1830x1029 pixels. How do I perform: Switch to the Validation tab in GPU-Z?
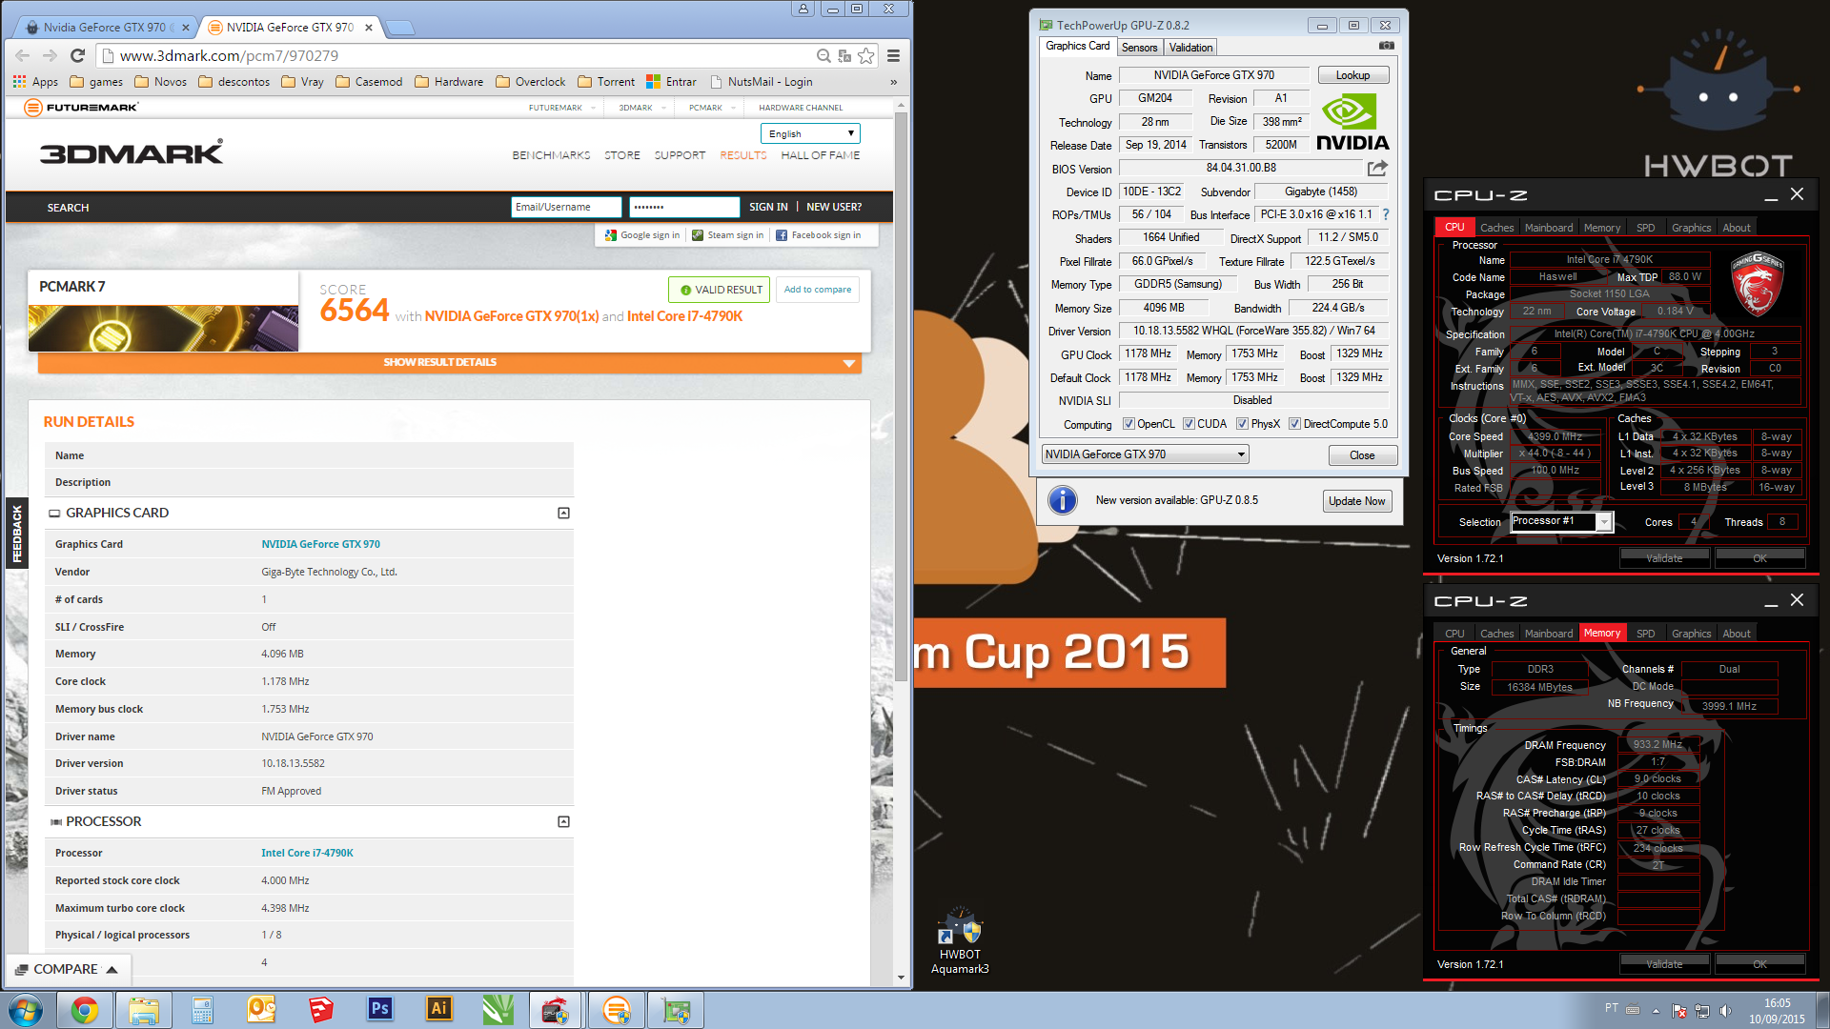(x=1190, y=48)
